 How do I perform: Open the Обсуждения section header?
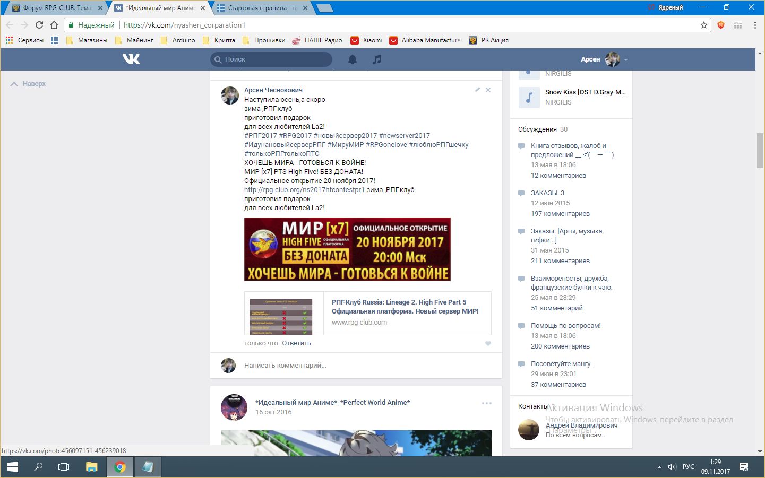537,129
